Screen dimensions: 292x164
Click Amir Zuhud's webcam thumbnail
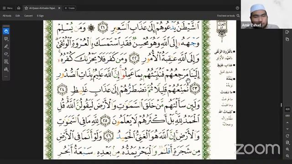[266, 14]
